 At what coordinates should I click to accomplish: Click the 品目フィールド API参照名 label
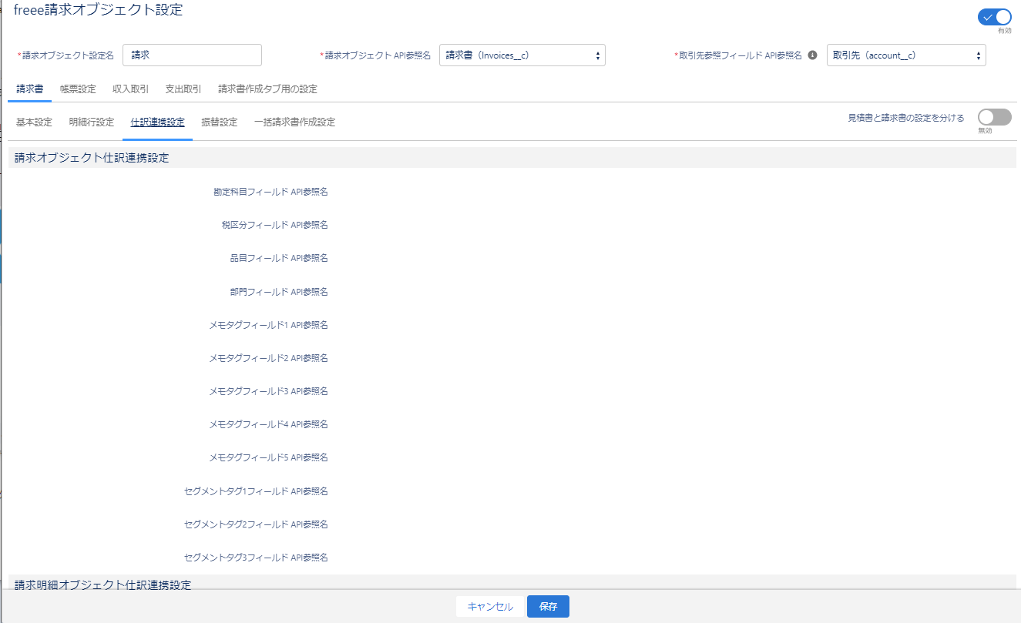[x=279, y=258]
